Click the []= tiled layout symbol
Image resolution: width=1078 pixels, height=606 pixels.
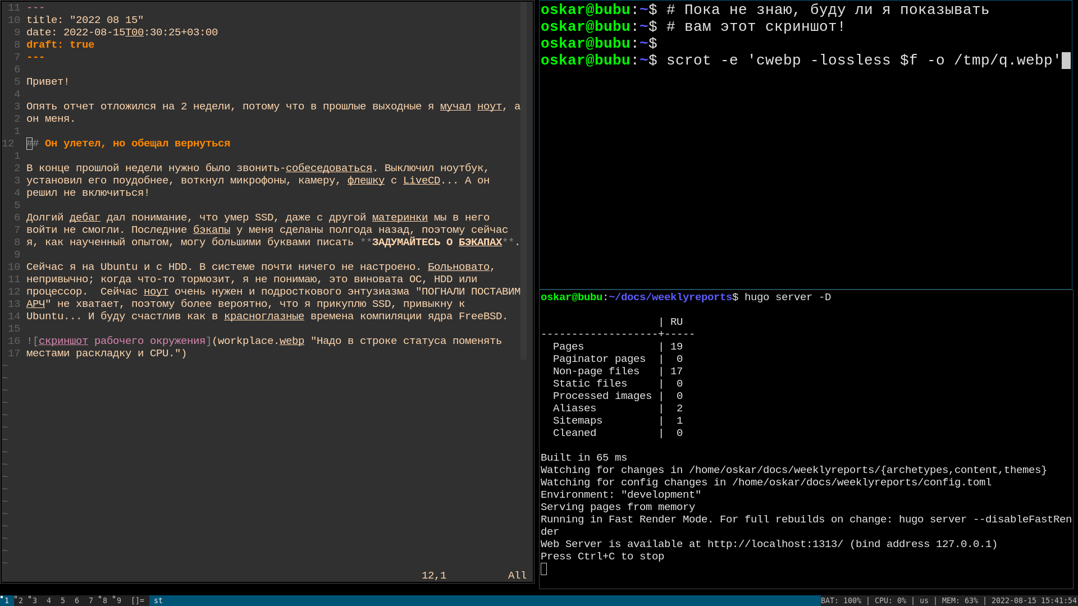point(138,600)
